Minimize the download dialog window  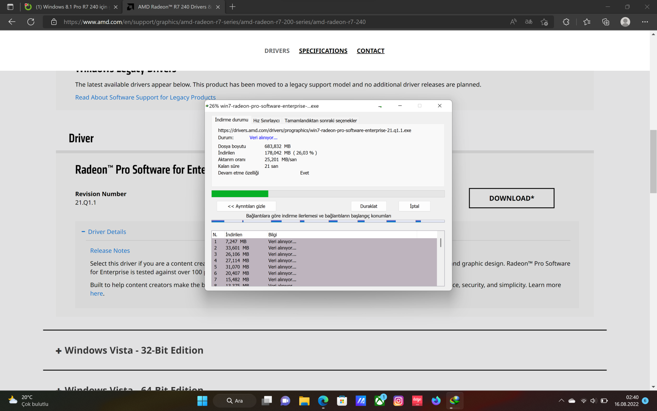[x=400, y=106]
